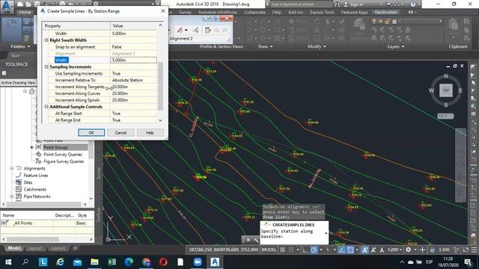Select Figure Survey Queries tree node
This screenshot has height=269, width=479.
tap(64, 161)
